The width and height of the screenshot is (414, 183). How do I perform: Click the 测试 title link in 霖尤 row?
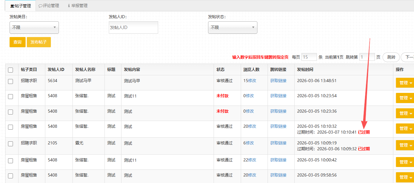pyautogui.click(x=111, y=143)
